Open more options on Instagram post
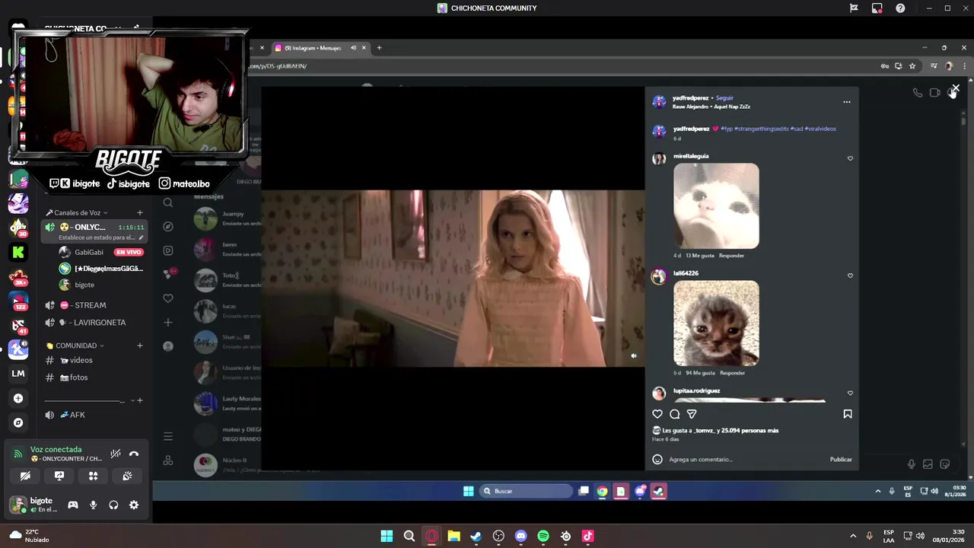 (x=847, y=102)
